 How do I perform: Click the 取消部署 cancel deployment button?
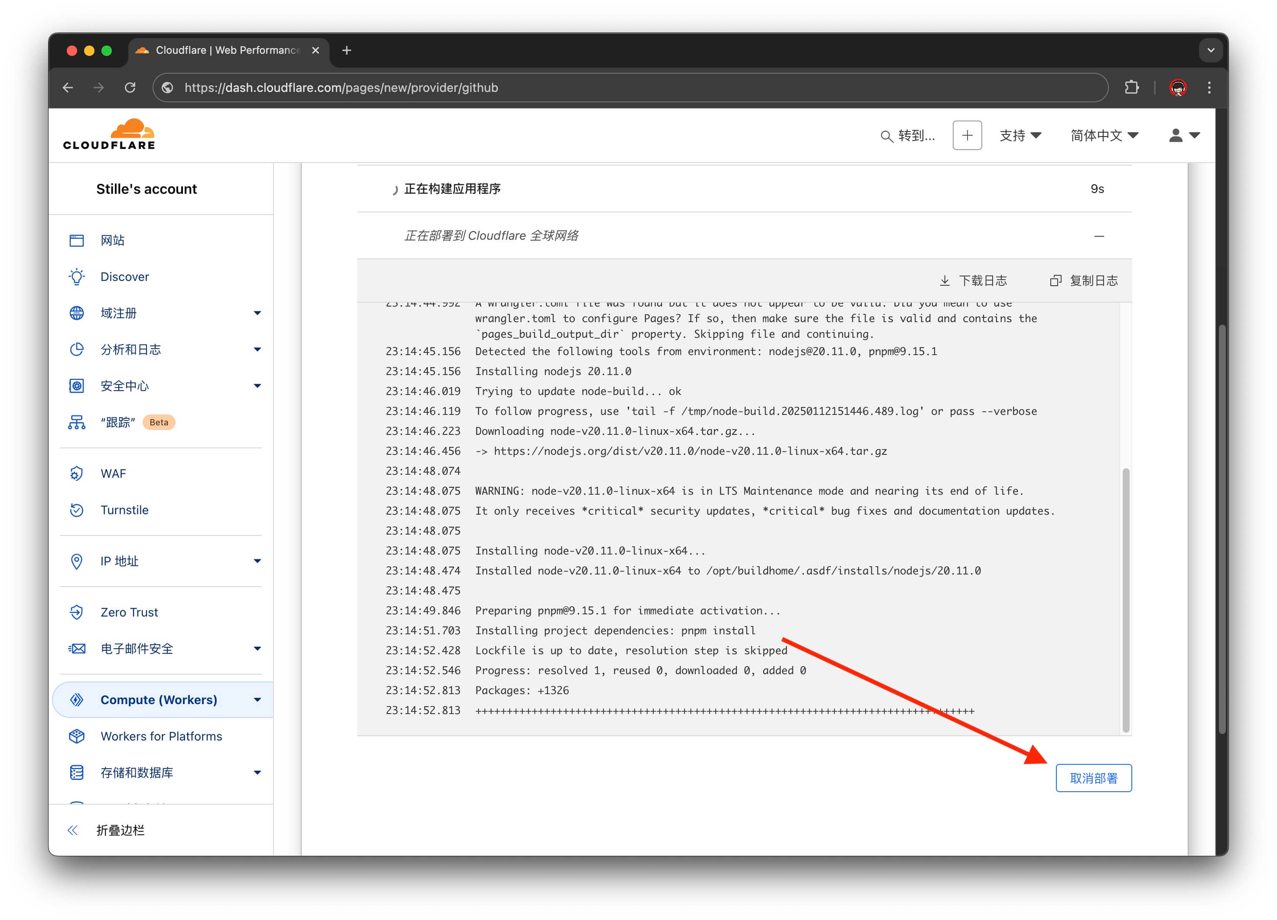1094,777
